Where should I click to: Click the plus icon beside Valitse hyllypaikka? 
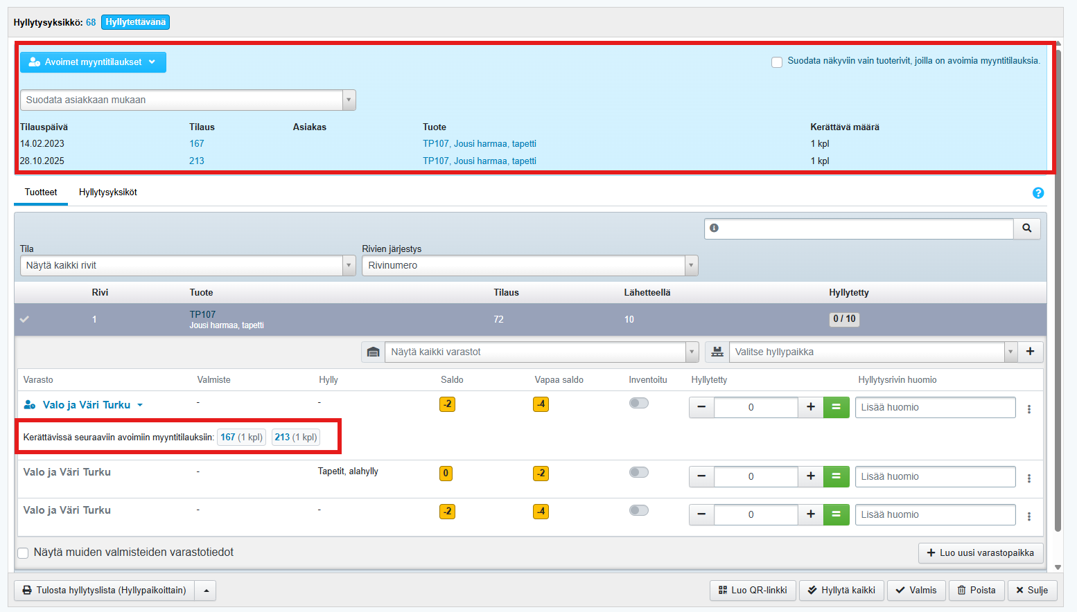(1030, 352)
